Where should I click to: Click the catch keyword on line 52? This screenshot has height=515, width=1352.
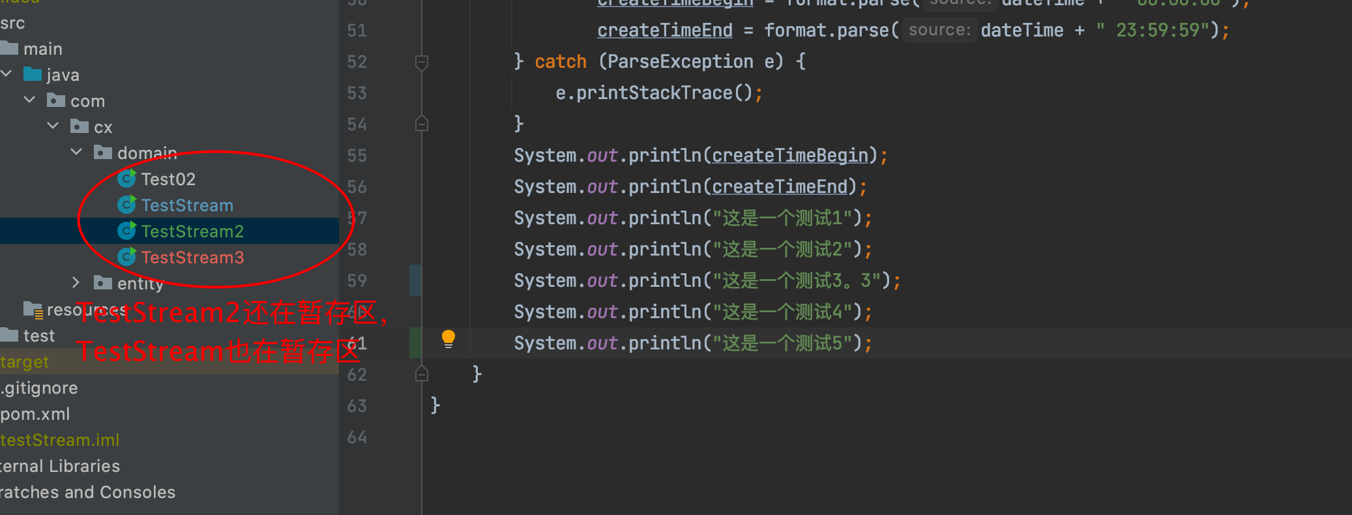tap(561, 62)
